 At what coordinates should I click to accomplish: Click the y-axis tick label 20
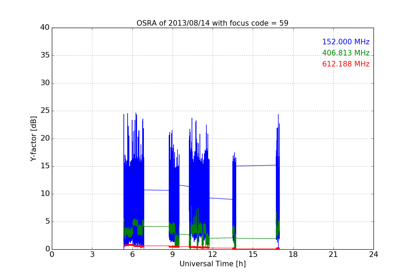45,138
